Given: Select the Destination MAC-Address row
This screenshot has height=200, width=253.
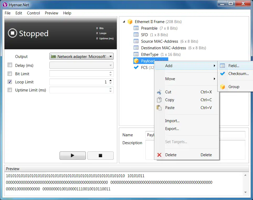Looking at the screenshot, I should pos(170,48).
